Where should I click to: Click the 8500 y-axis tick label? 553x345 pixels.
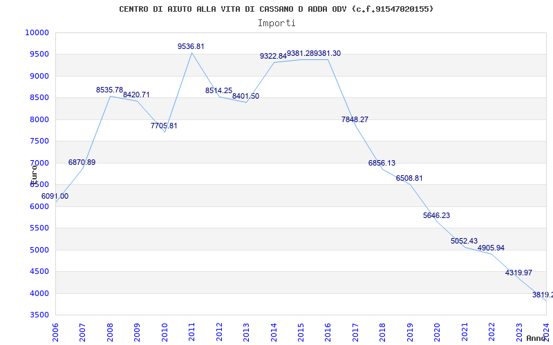[x=39, y=98]
